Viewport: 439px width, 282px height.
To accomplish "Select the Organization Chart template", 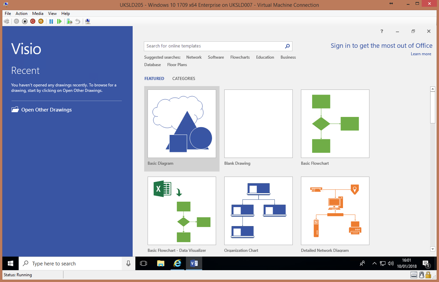I will pyautogui.click(x=259, y=214).
